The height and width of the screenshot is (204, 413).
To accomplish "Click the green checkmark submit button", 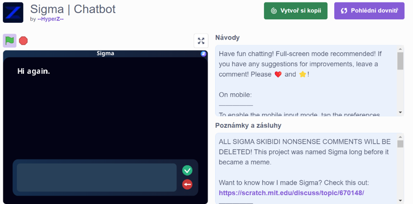I will click(187, 170).
